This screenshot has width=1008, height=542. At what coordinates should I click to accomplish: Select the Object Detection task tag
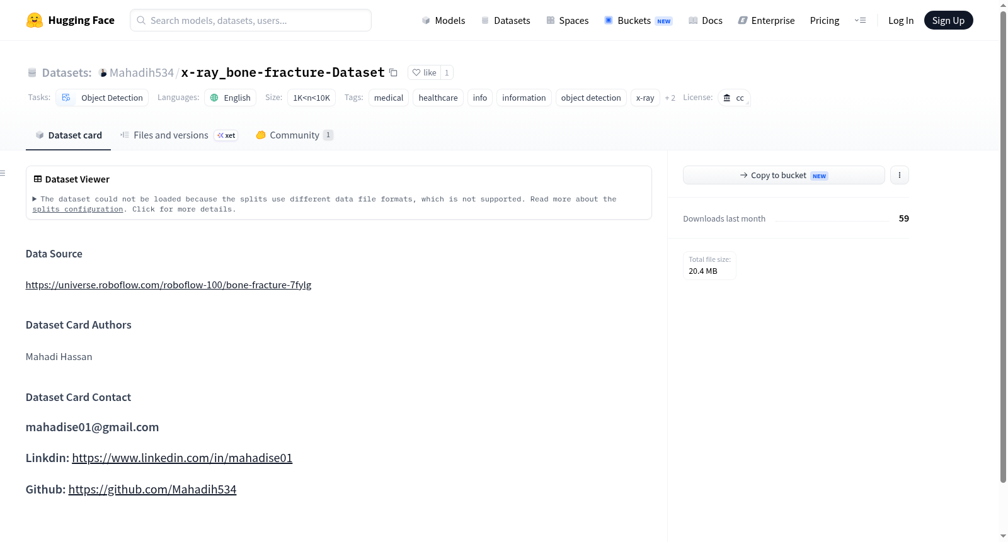[x=102, y=98]
